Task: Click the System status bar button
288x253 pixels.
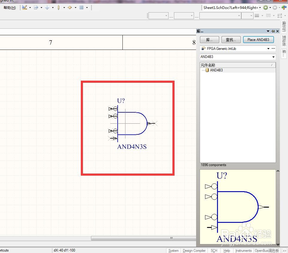Action: point(173,251)
